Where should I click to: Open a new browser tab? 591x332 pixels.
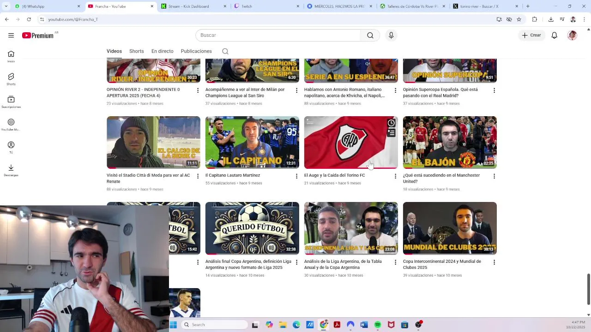[x=528, y=6]
